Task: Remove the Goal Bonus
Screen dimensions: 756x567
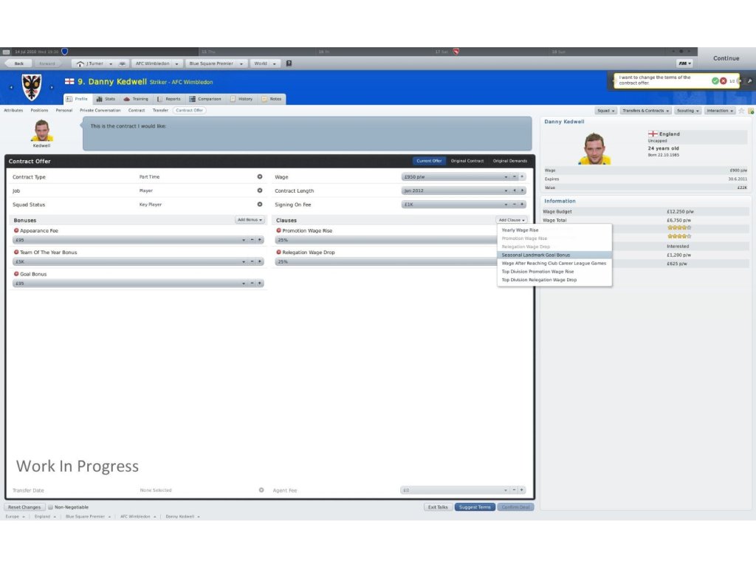Action: point(16,274)
